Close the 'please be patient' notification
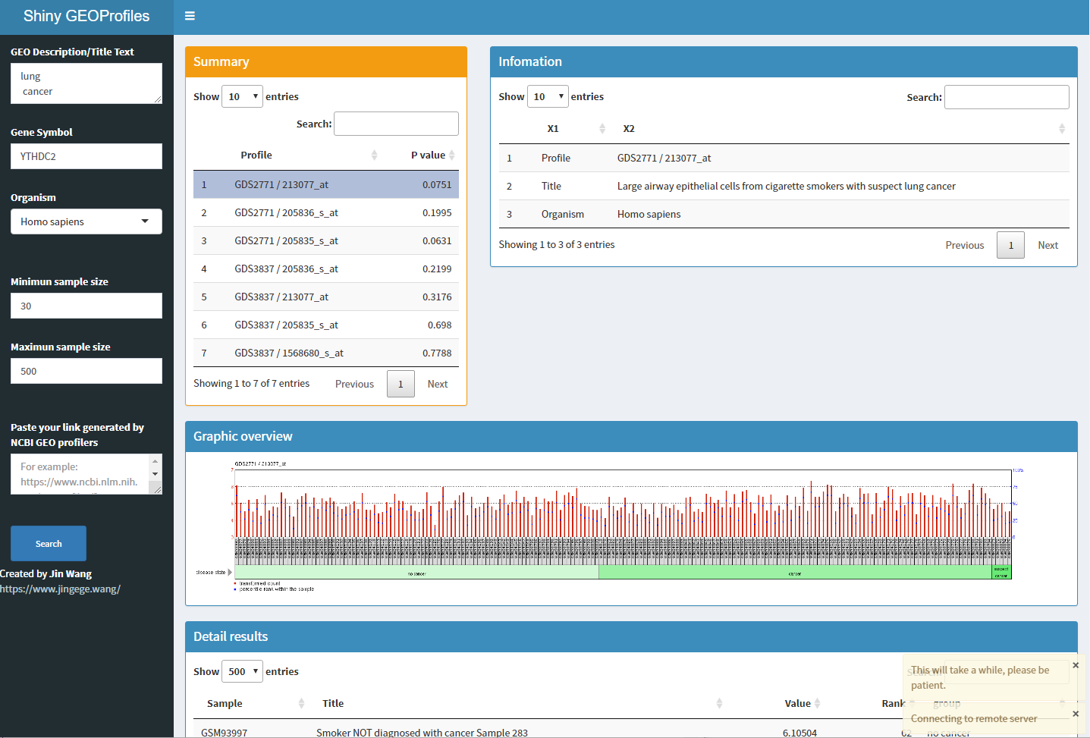 [x=1075, y=665]
